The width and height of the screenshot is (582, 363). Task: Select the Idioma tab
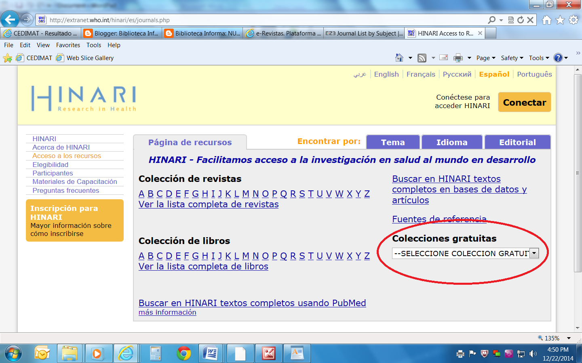click(452, 142)
